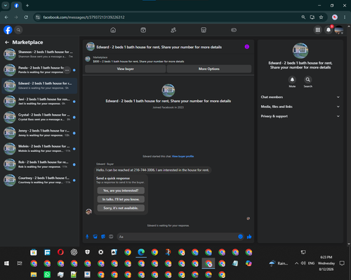
Task: Click the back arrow beside Marketplace
Action: [x=7, y=42]
